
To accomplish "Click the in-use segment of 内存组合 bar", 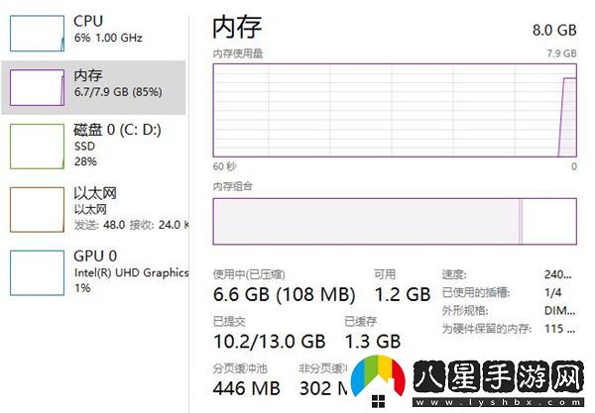I will click(367, 220).
